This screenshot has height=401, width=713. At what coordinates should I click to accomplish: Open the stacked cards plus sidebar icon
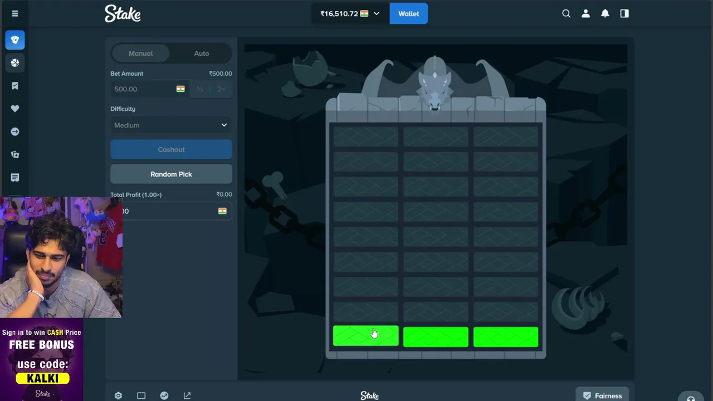tap(15, 154)
